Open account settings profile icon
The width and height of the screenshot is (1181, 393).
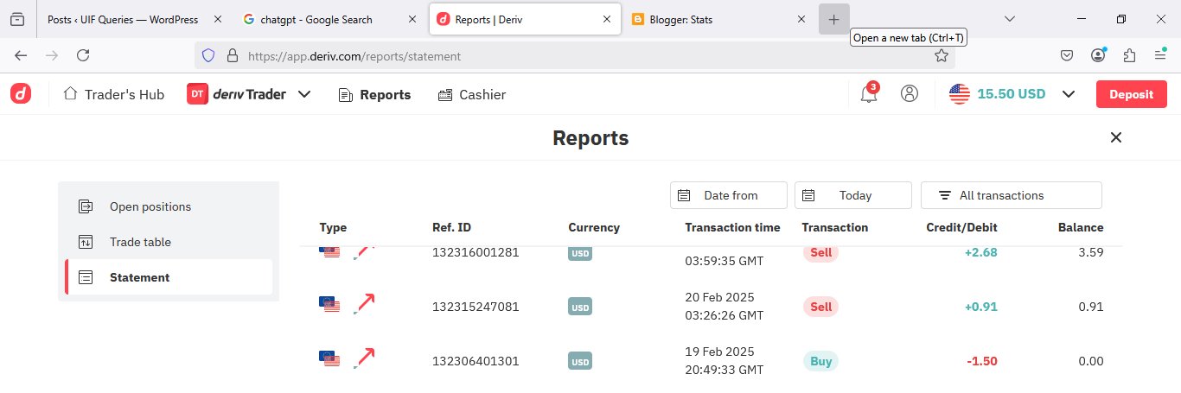tap(909, 94)
